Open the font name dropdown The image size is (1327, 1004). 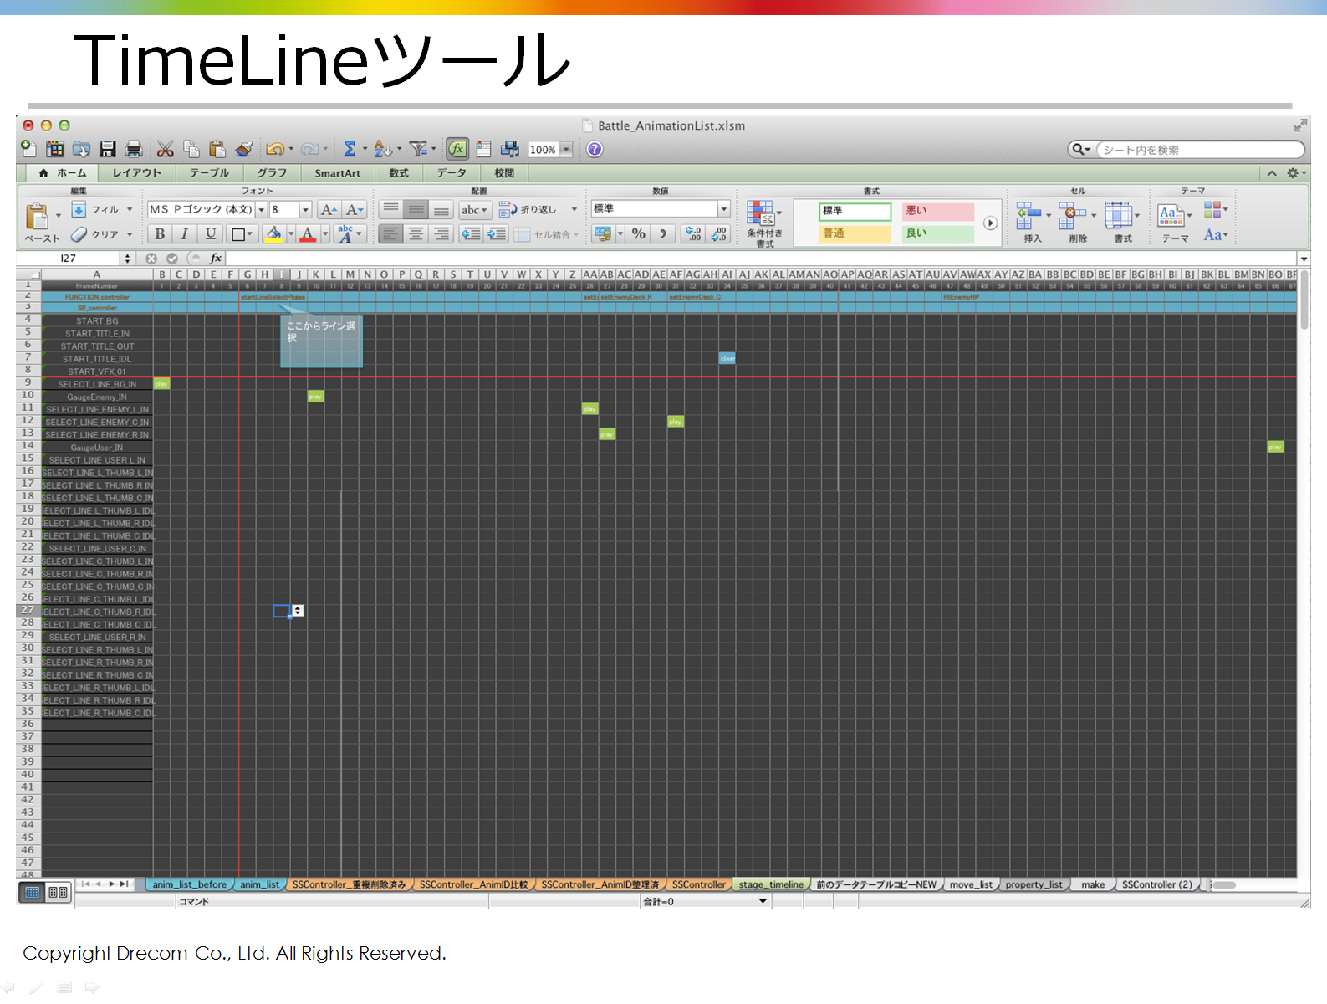(262, 210)
